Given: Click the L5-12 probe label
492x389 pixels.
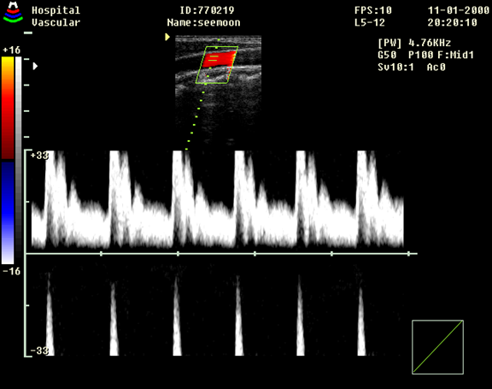Looking at the screenshot, I should (370, 22).
